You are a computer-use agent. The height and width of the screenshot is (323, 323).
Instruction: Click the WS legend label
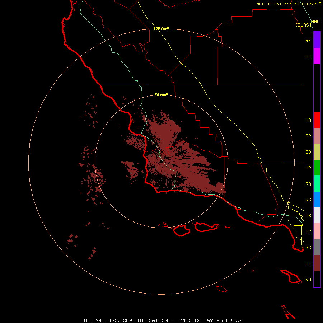point(308,200)
